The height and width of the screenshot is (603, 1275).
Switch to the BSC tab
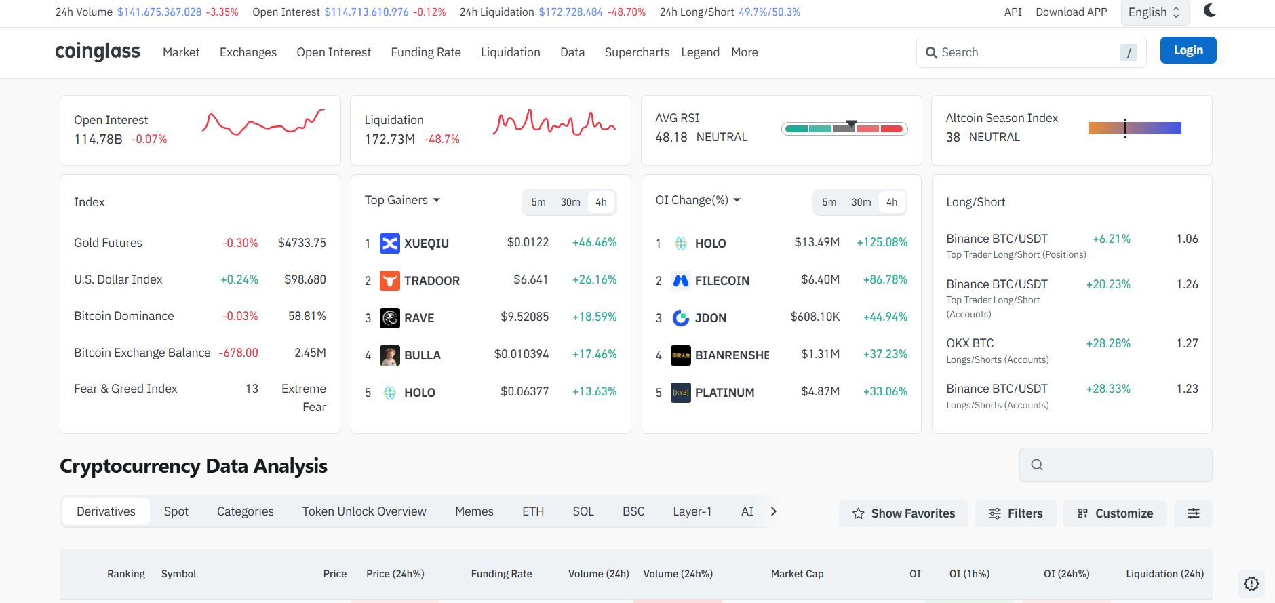pos(633,511)
